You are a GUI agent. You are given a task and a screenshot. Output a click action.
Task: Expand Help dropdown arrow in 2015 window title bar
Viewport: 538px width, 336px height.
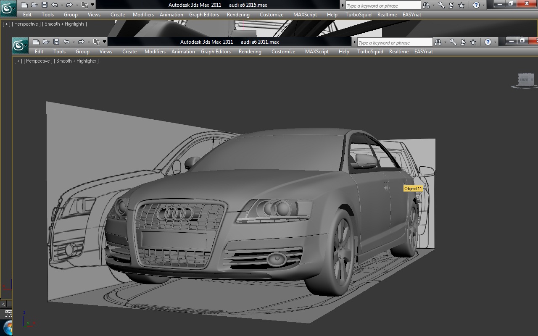(x=483, y=5)
